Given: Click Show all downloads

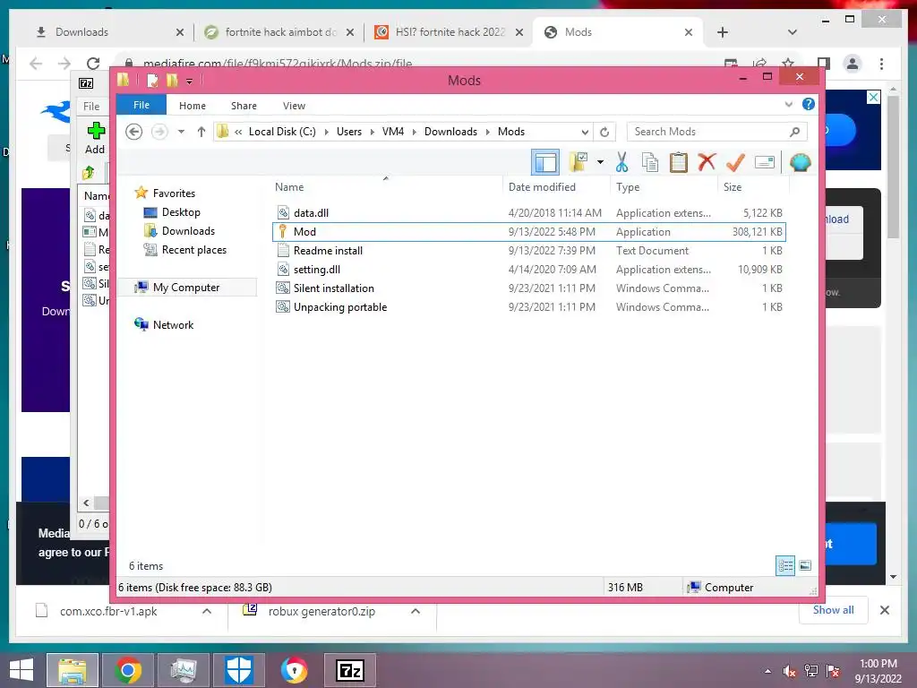Looking at the screenshot, I should point(833,610).
